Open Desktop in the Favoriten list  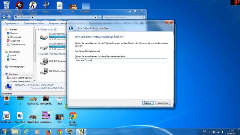pos(14,33)
